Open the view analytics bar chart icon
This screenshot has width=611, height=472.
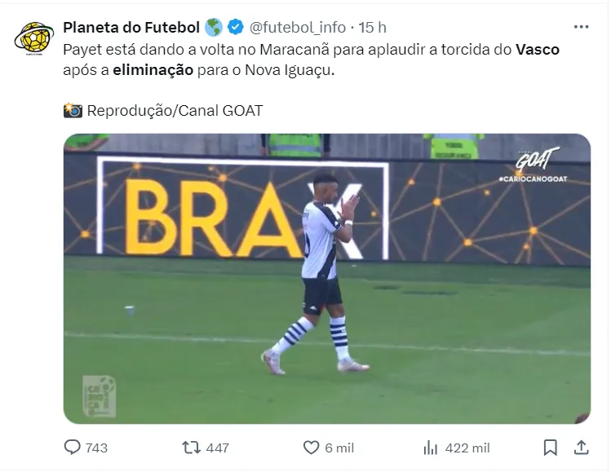coord(431,448)
